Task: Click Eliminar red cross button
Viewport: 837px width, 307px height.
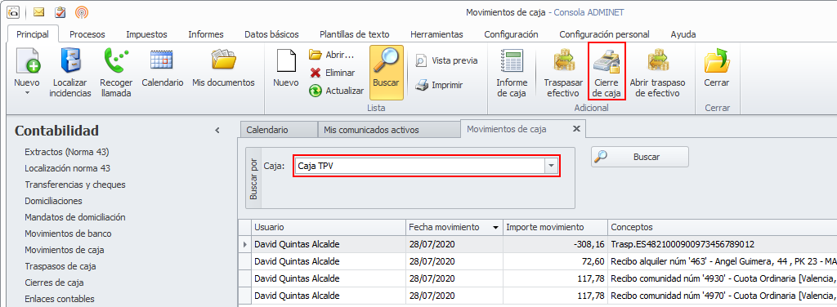Action: [x=332, y=73]
